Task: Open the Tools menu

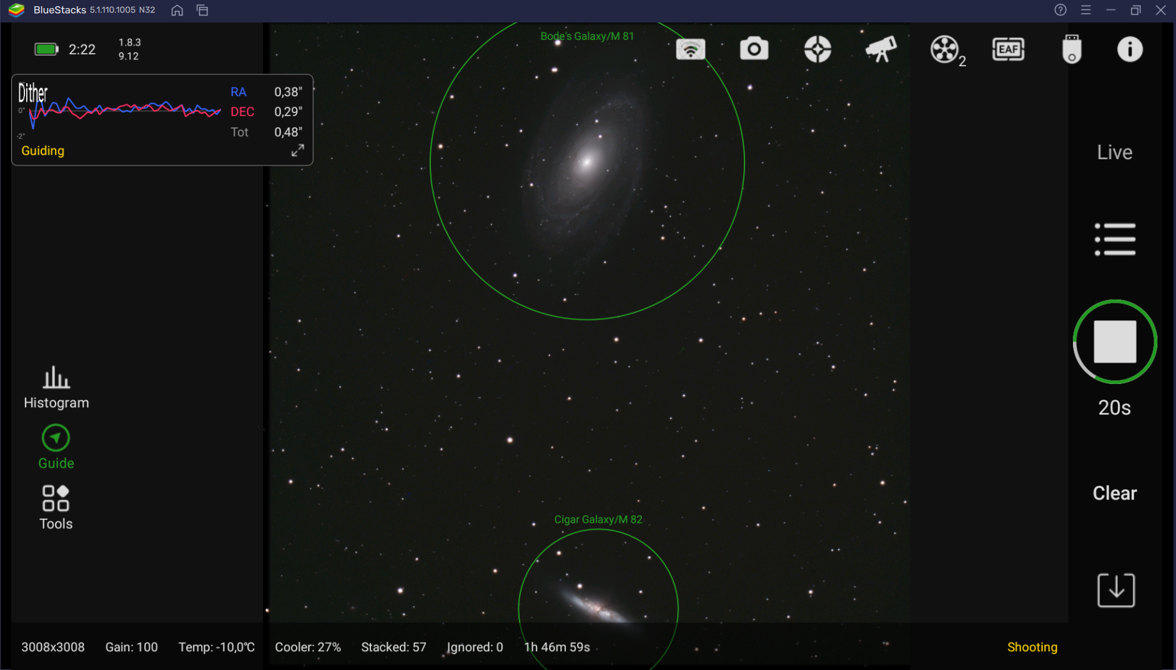Action: (x=56, y=508)
